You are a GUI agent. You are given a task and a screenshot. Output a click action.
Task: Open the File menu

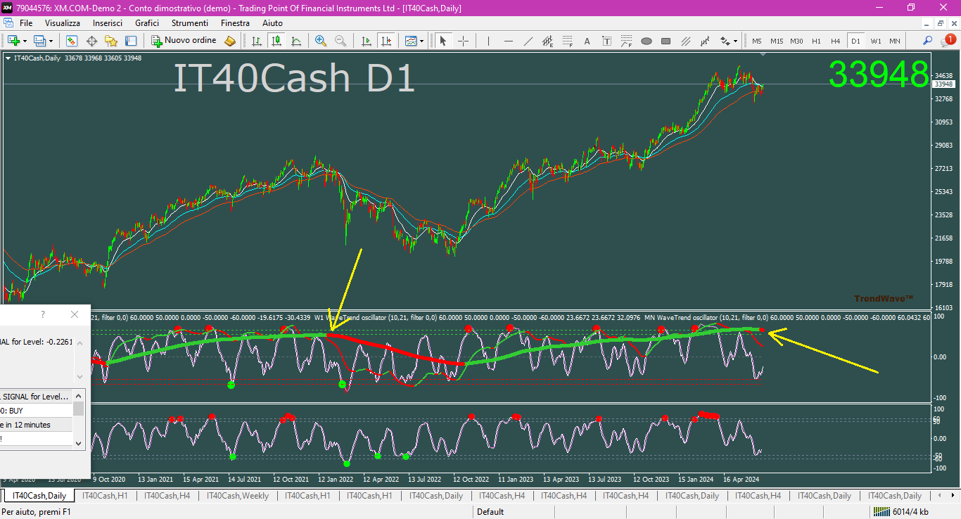tap(26, 23)
